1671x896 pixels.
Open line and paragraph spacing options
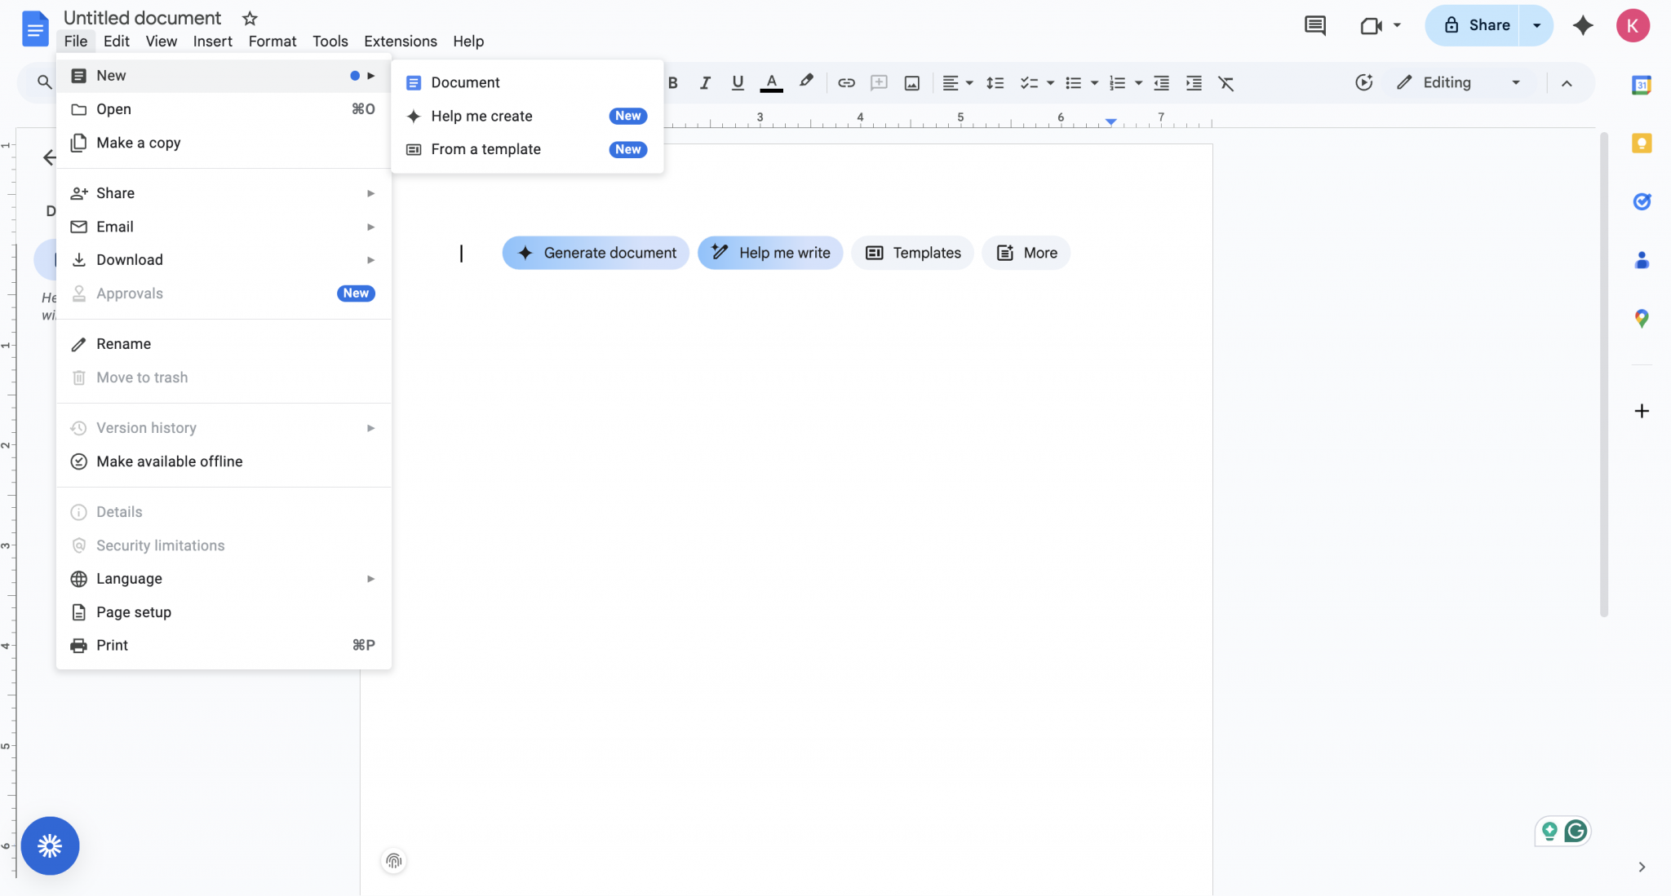click(995, 82)
